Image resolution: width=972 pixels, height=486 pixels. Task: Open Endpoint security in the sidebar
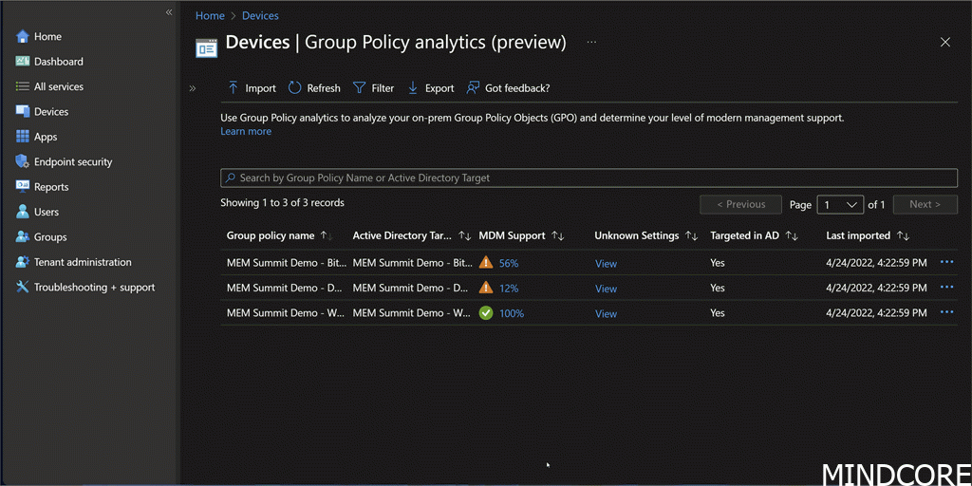pos(72,162)
